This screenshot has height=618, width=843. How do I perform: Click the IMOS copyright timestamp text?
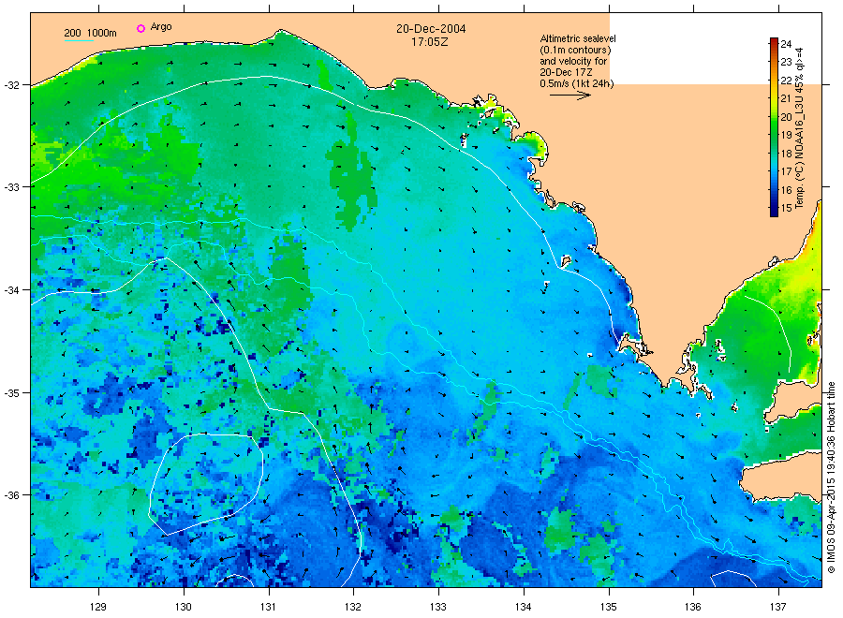831,478
